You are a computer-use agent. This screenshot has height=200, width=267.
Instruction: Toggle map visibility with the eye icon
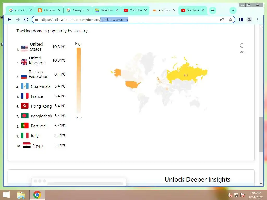[242, 52]
